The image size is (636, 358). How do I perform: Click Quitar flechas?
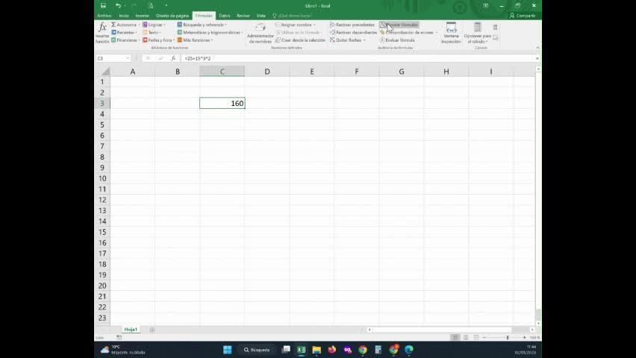tap(348, 40)
